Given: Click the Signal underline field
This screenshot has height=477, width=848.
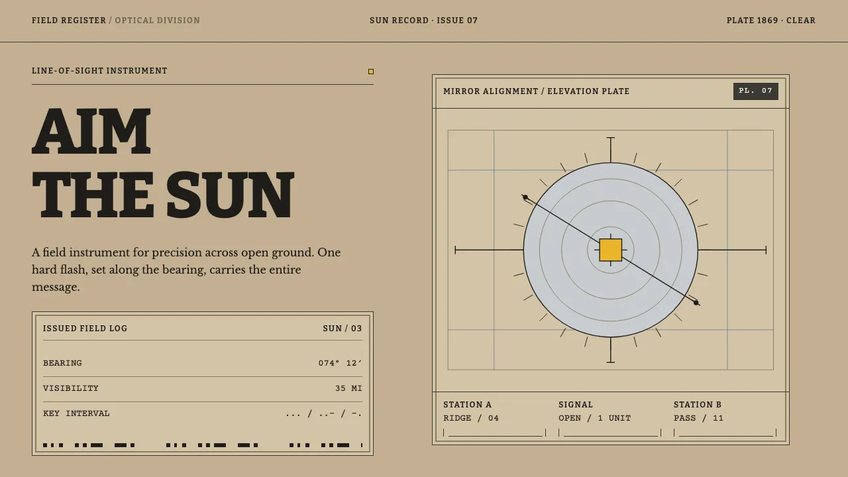Looking at the screenshot, I should click(610, 433).
